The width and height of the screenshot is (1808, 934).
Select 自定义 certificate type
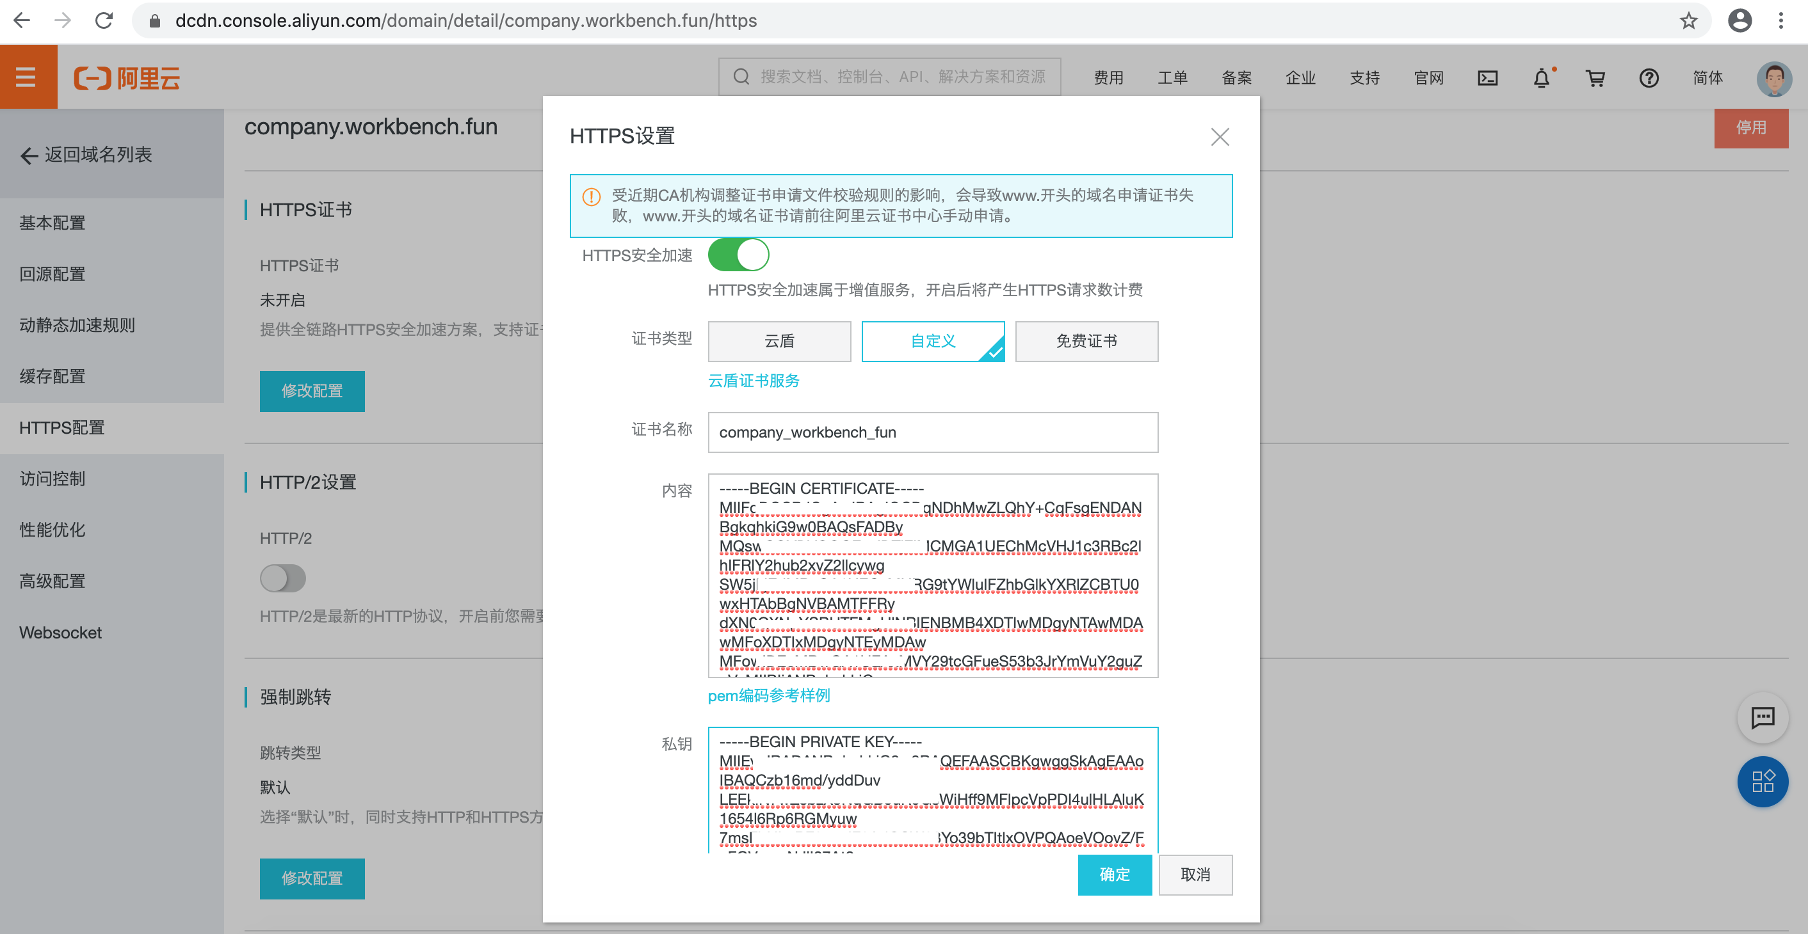pos(933,342)
